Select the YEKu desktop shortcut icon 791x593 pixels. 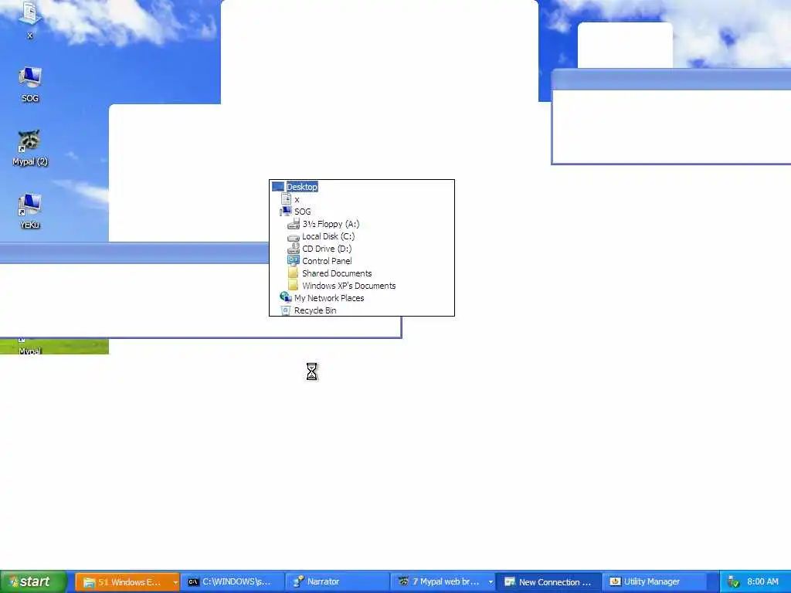pyautogui.click(x=30, y=212)
